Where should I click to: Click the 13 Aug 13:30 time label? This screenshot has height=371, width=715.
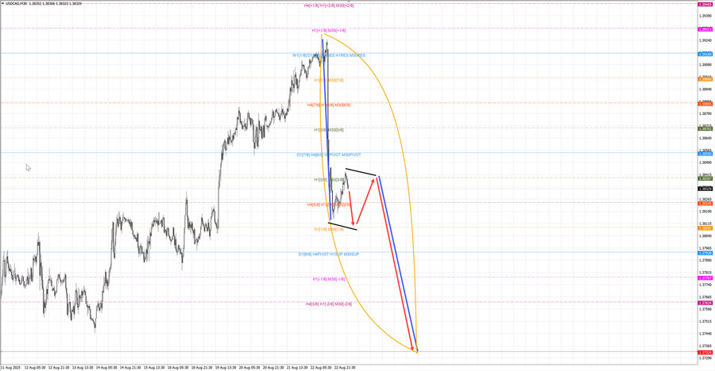coord(83,367)
